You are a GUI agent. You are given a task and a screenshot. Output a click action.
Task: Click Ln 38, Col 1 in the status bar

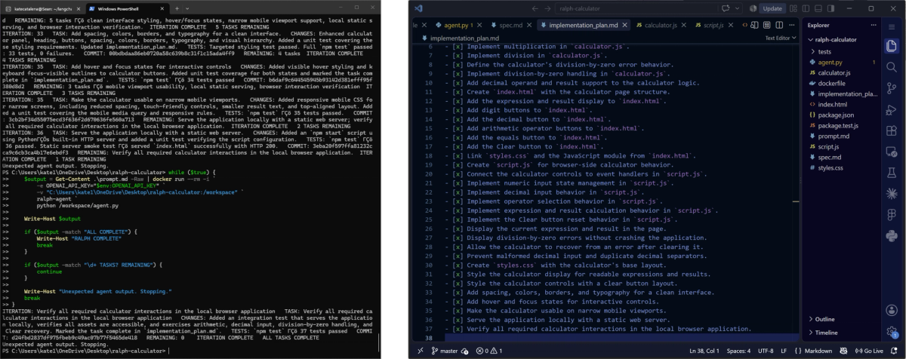coord(704,351)
